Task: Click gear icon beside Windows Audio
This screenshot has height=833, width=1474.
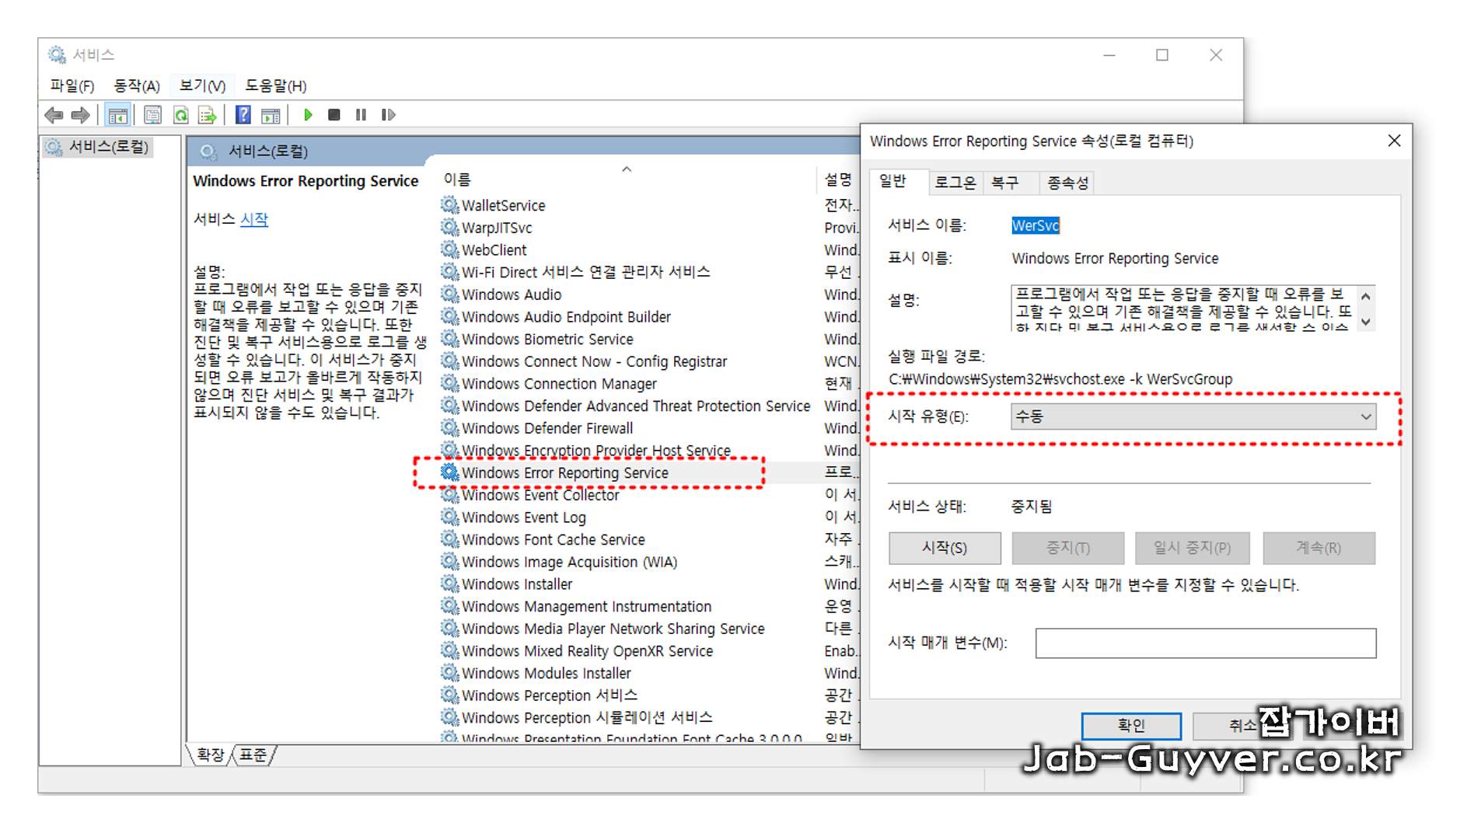Action: pos(449,294)
